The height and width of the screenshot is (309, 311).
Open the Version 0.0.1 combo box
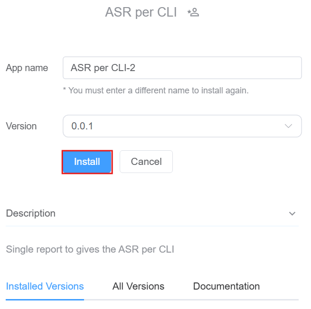(x=182, y=126)
